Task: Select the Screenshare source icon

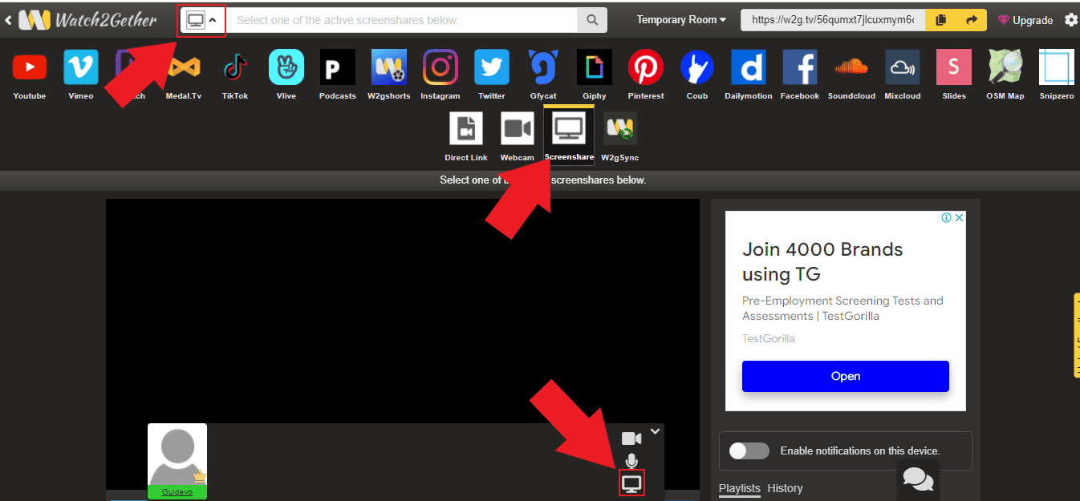Action: [569, 129]
